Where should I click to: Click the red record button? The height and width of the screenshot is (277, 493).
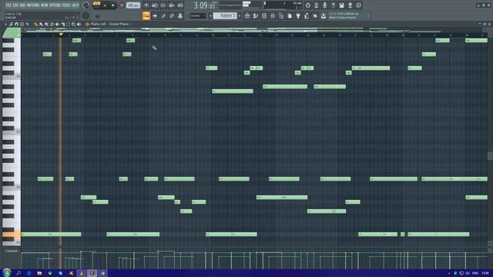pyautogui.click(x=122, y=5)
